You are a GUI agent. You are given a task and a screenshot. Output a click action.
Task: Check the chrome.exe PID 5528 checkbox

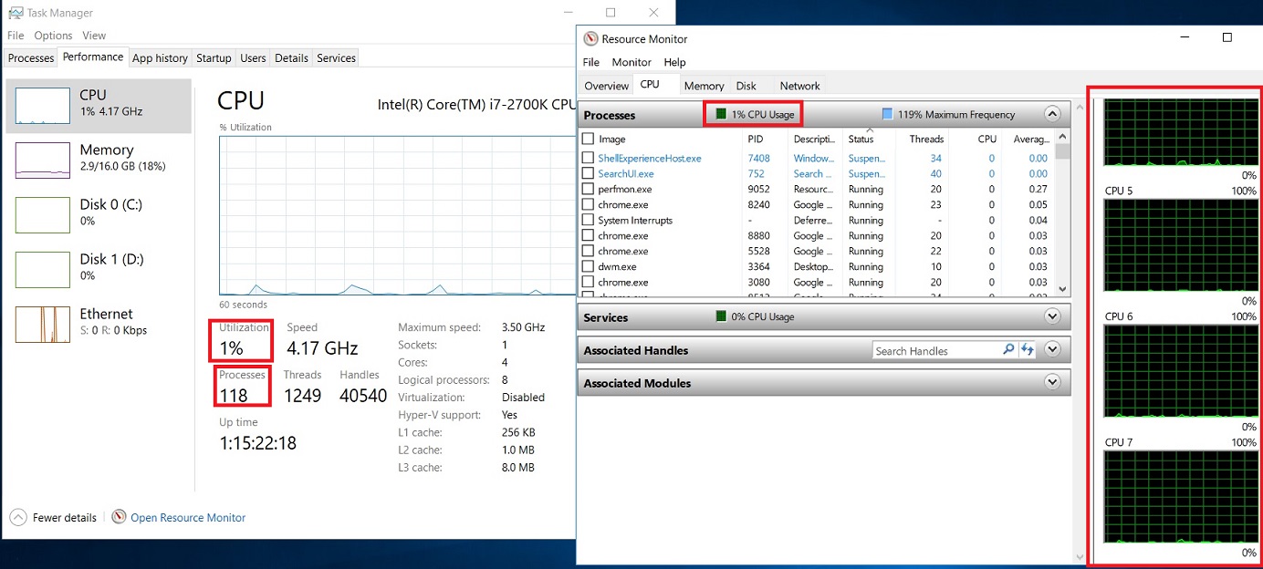pyautogui.click(x=588, y=252)
